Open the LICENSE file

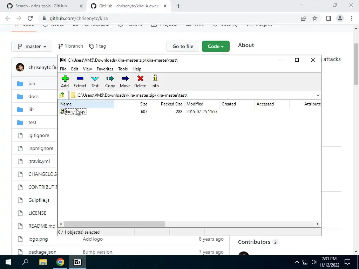[37, 213]
